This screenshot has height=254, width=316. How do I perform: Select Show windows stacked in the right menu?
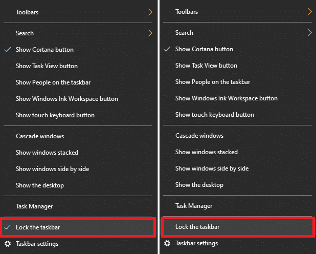(206, 152)
